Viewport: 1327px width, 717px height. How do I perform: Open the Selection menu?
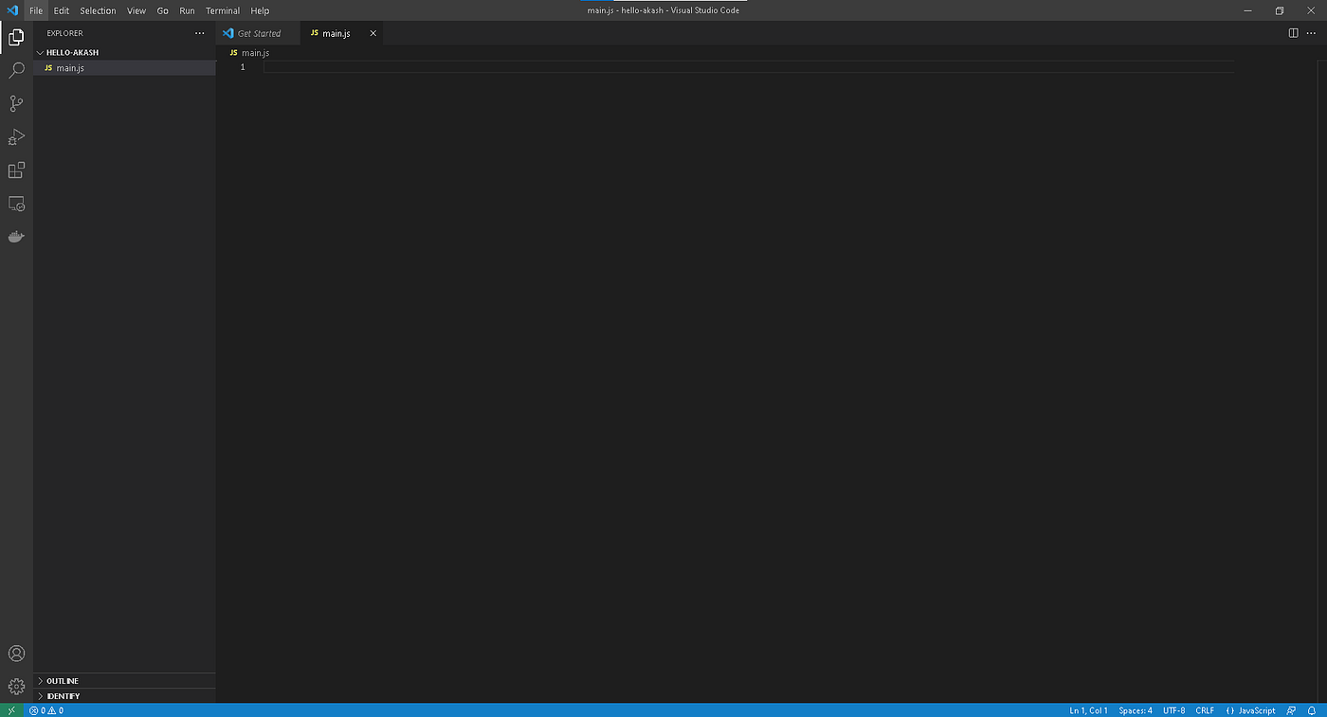tap(98, 10)
